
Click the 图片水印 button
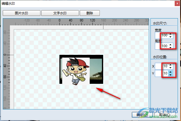pos(21,13)
